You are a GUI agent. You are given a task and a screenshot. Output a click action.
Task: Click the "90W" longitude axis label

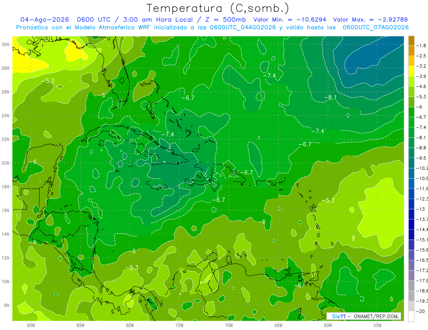tap(31, 325)
